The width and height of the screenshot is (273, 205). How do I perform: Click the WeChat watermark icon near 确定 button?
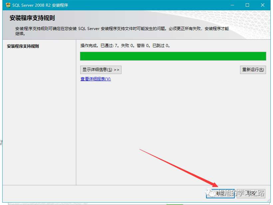(x=211, y=193)
